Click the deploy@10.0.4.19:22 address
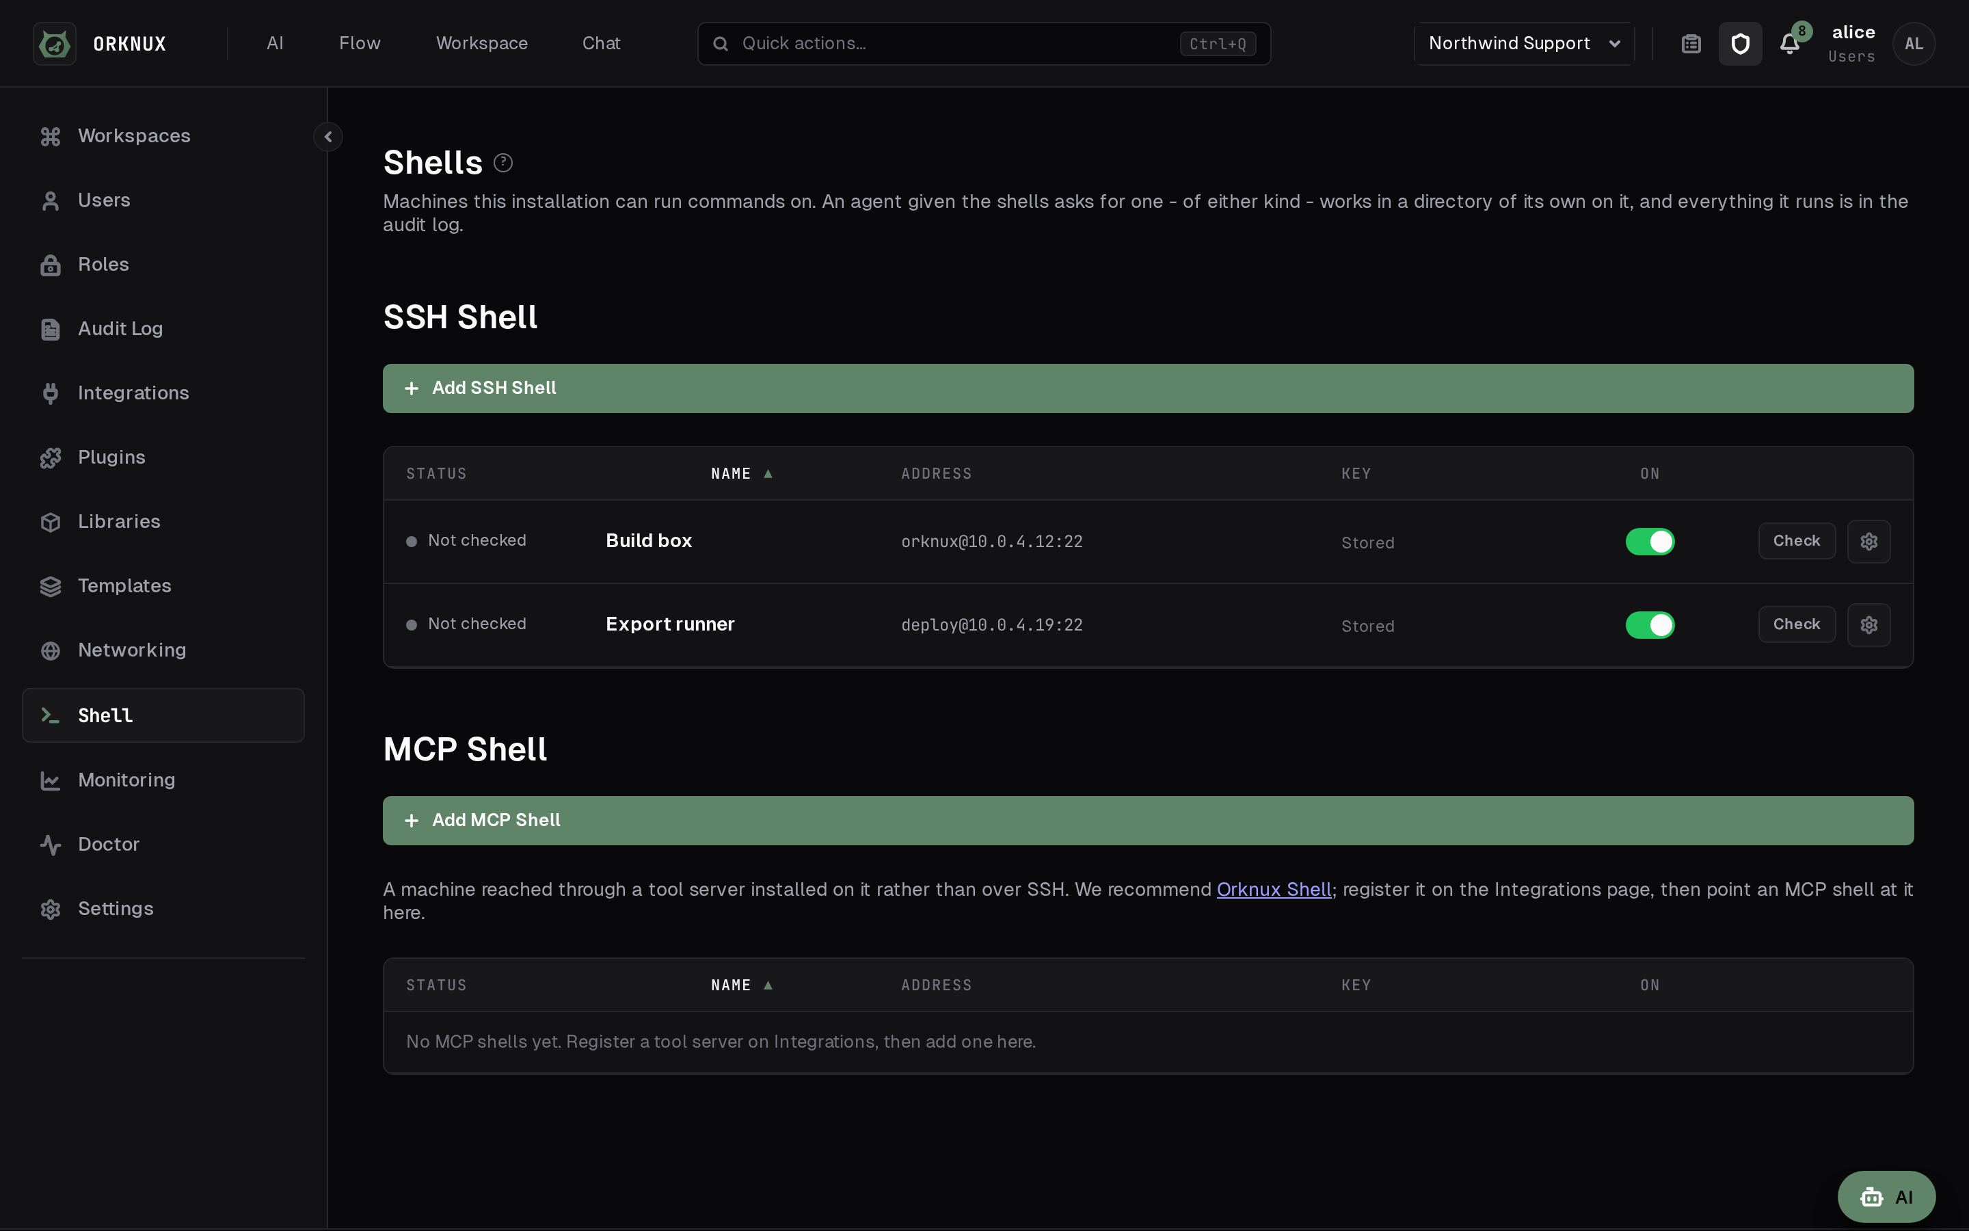The height and width of the screenshot is (1231, 1969). [x=992, y=625]
